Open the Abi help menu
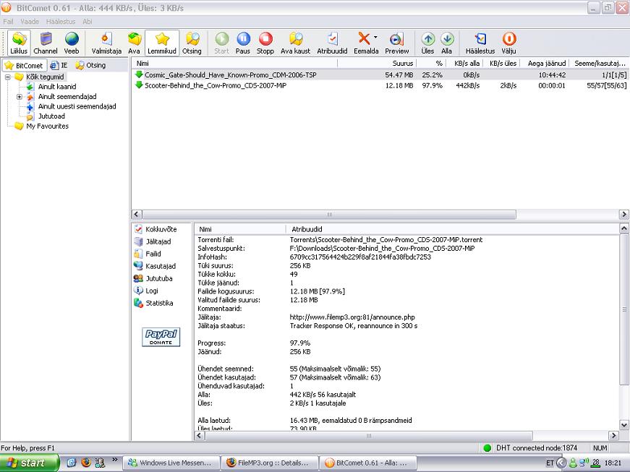Image resolution: width=630 pixels, height=472 pixels. 88,21
